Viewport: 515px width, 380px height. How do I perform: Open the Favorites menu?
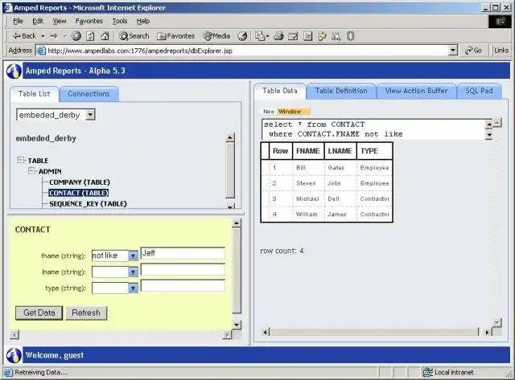[x=89, y=22]
